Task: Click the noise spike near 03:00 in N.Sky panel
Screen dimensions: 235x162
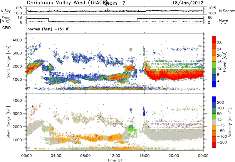Action: click(x=49, y=9)
